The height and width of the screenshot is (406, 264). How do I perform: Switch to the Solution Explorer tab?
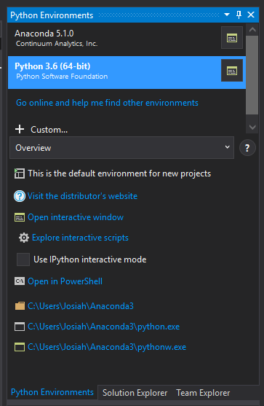pos(135,393)
